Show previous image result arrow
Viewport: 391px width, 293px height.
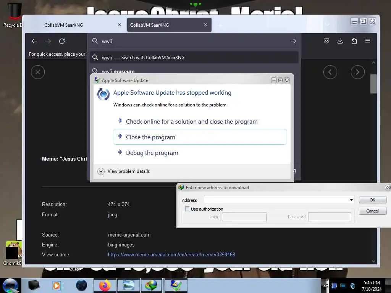coord(330,72)
